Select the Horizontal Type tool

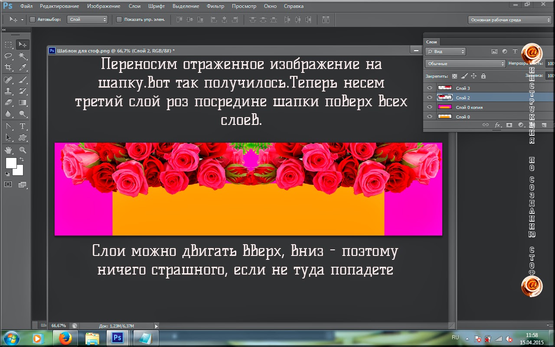pyautogui.click(x=23, y=126)
